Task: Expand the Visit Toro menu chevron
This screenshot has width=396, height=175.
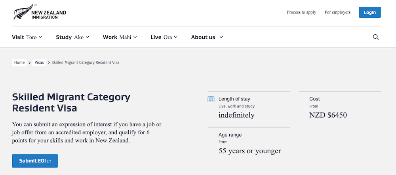Action: click(x=40, y=37)
